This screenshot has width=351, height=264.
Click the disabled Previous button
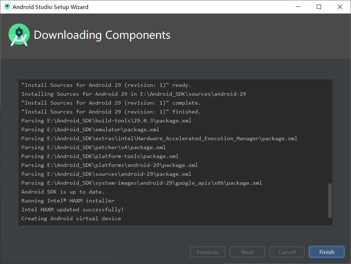208,252
